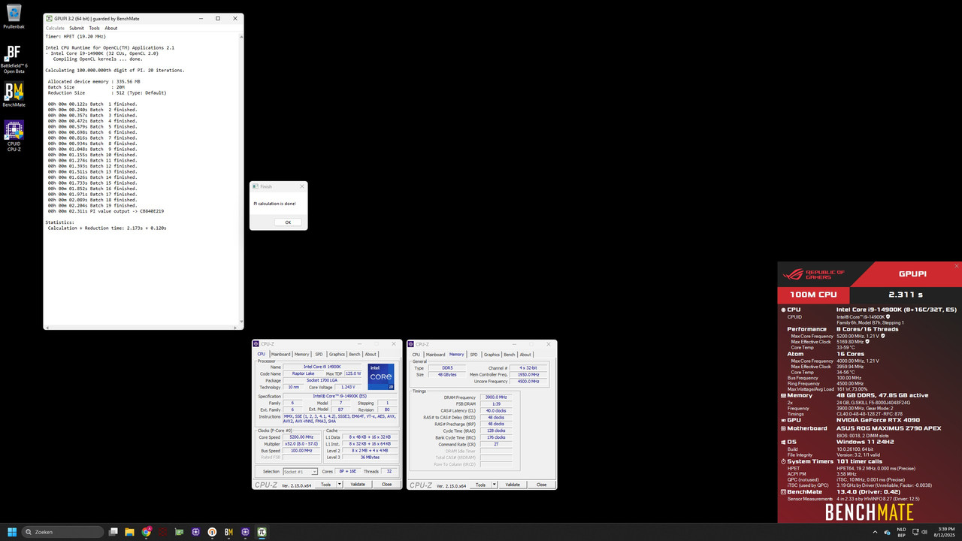Expand Tools dropdown arrow in right CPU-Z window

(495, 485)
